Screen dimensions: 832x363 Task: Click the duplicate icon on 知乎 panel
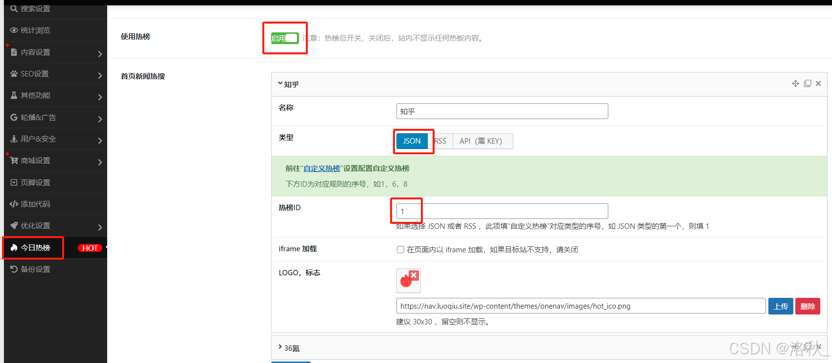coord(808,84)
